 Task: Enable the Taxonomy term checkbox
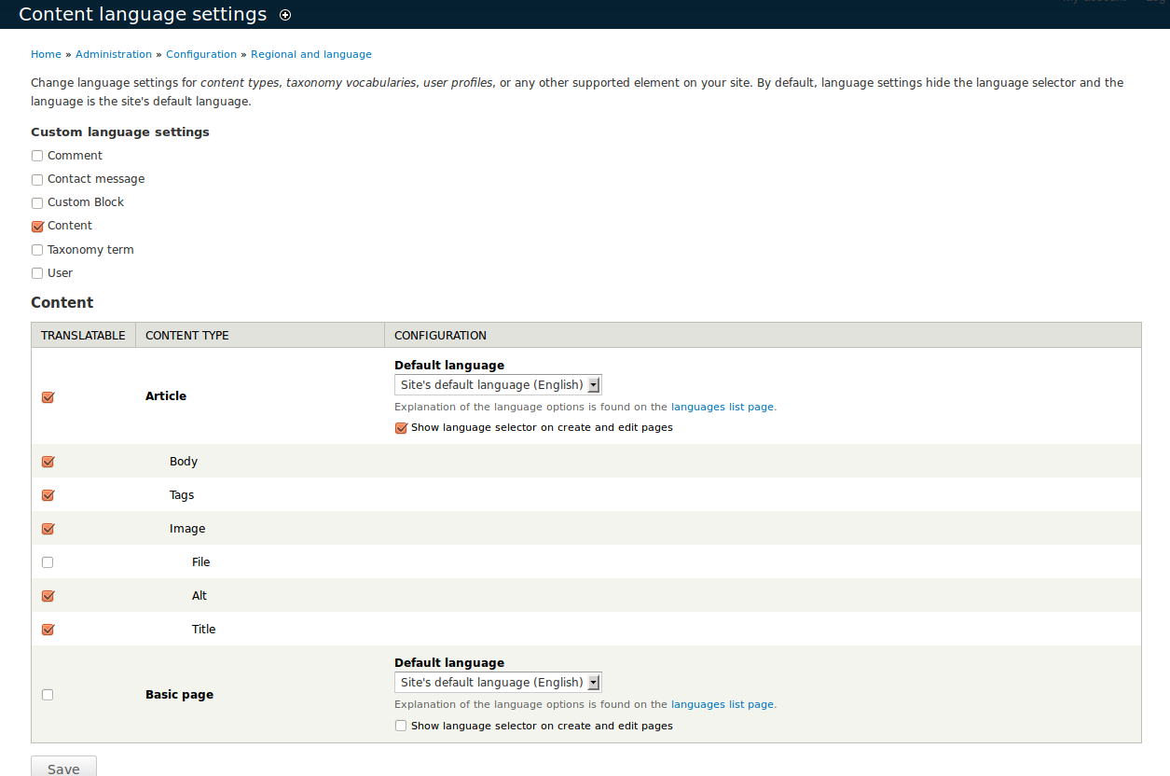[37, 250]
